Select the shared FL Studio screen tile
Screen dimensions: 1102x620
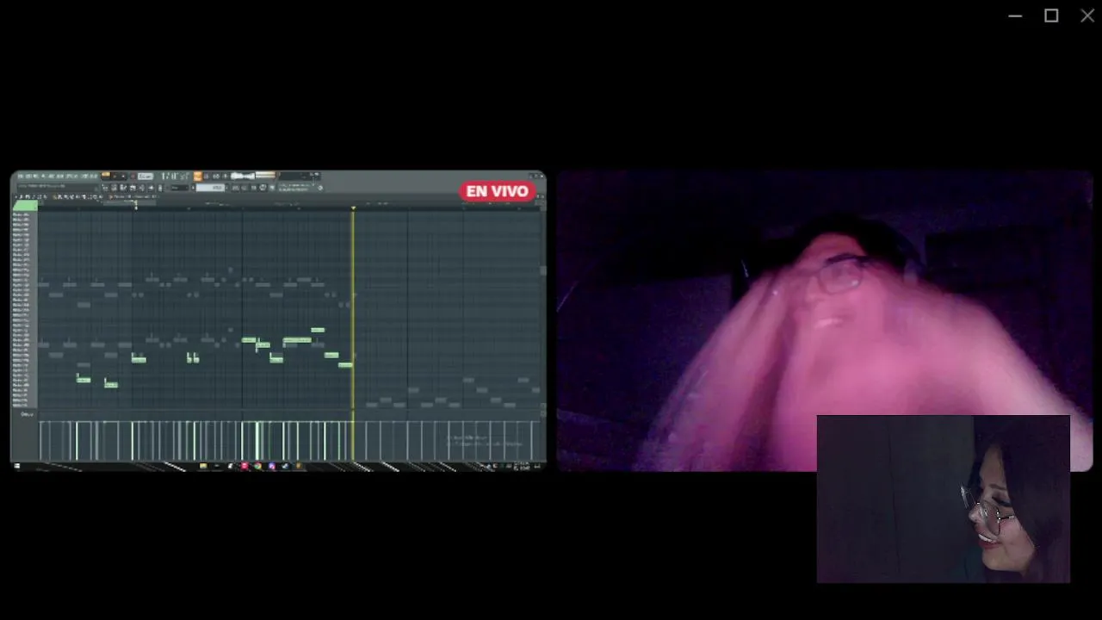[278, 320]
